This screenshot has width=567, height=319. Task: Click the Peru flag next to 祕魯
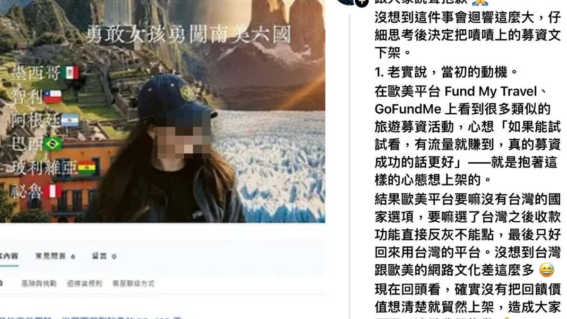point(53,191)
